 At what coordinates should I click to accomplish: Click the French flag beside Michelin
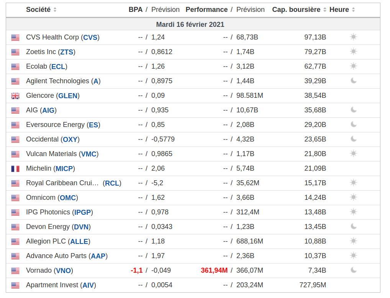pyautogui.click(x=15, y=168)
